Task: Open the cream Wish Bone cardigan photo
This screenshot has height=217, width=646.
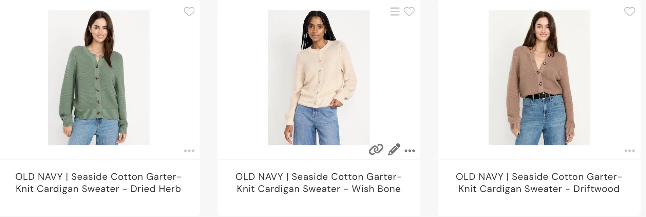Action: (319, 78)
